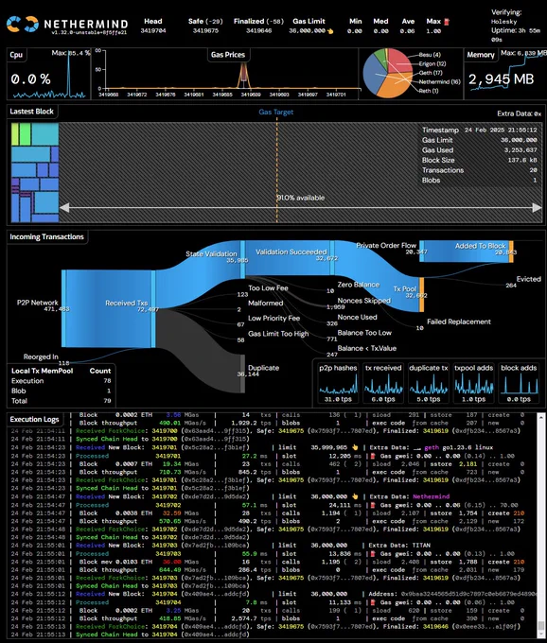Image resolution: width=547 pixels, height=643 pixels.
Task: Click the Execution Logs scrollbar
Action: (x=541, y=525)
